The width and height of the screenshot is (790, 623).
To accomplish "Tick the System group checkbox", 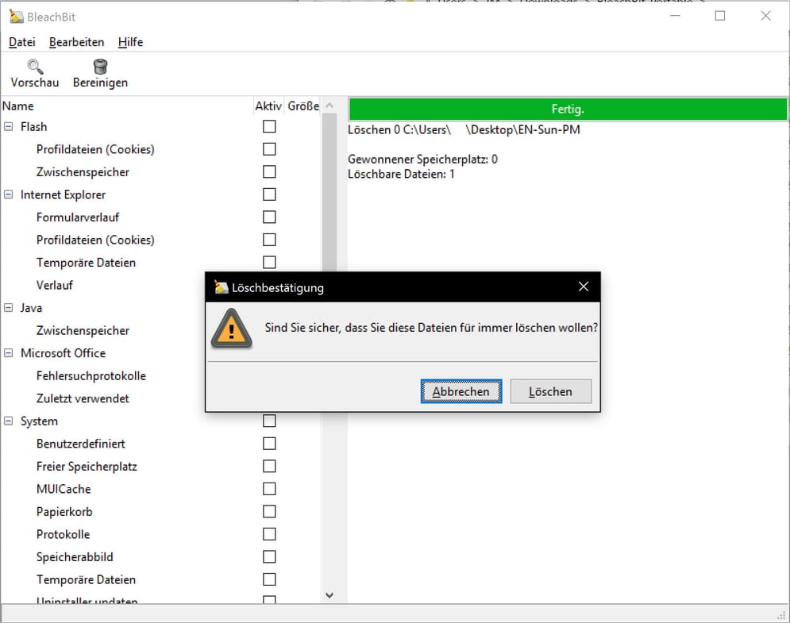I will tap(269, 421).
